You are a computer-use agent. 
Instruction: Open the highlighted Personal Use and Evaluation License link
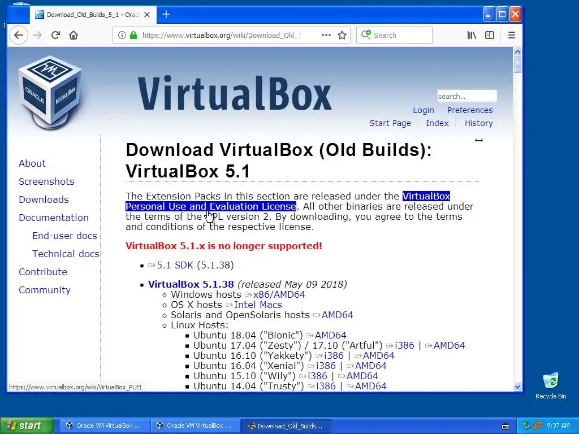[x=211, y=206]
